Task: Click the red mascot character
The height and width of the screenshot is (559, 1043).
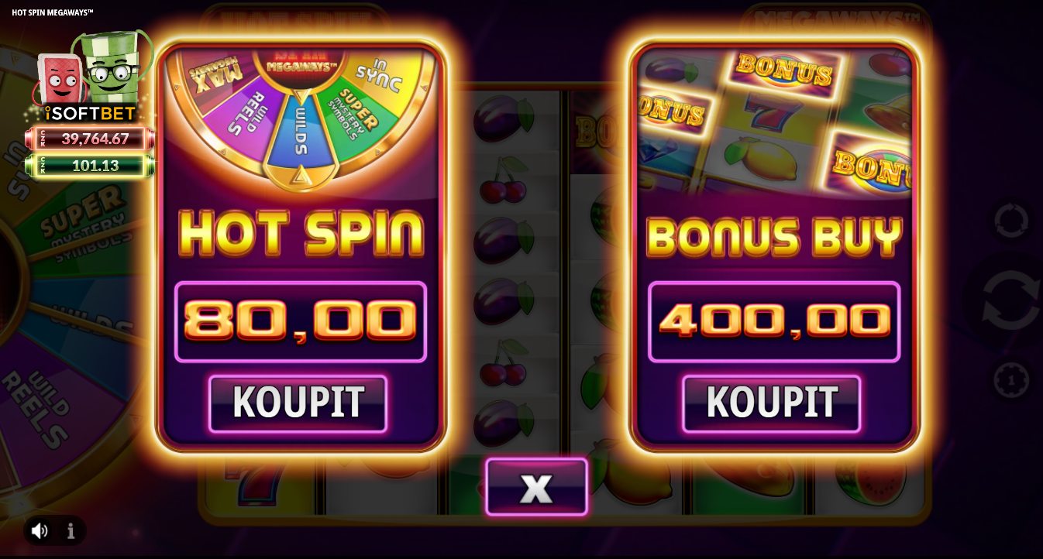Action: pyautogui.click(x=57, y=79)
